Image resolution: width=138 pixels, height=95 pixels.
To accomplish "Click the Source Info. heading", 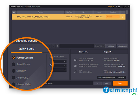I will click(83, 52).
